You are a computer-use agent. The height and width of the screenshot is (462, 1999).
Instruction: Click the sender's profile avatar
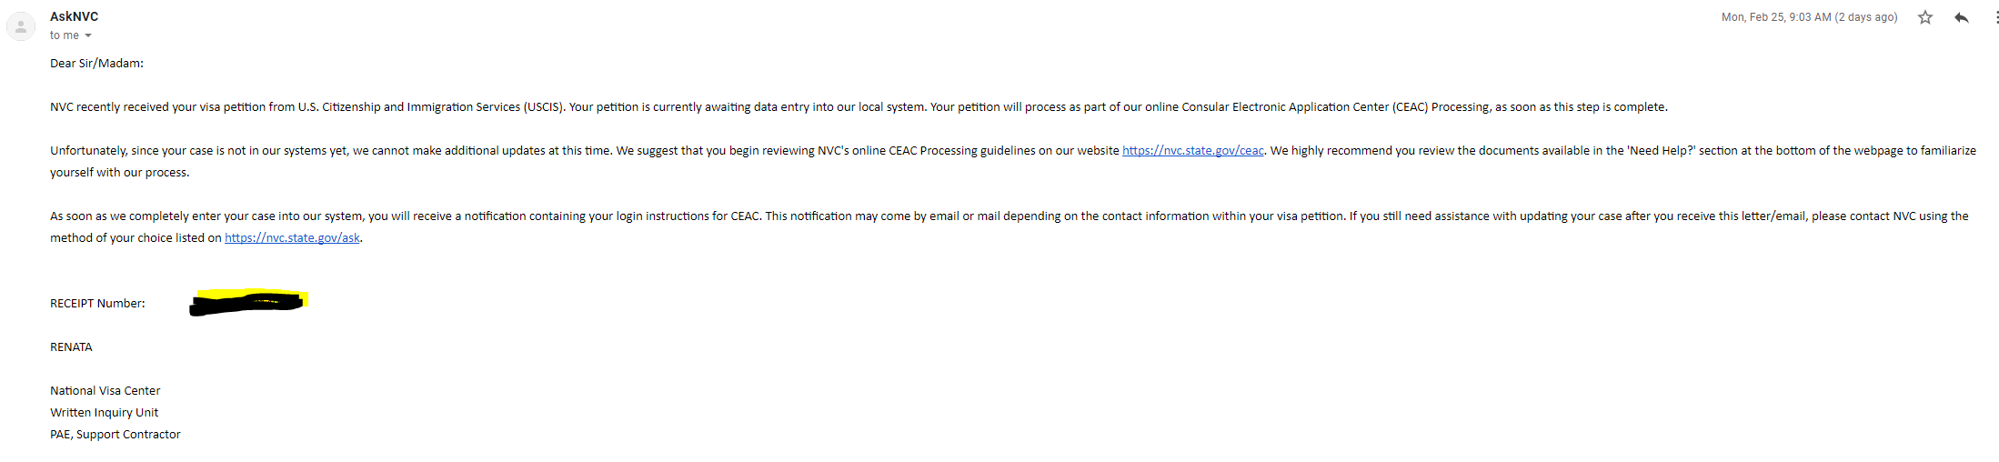pos(21,26)
